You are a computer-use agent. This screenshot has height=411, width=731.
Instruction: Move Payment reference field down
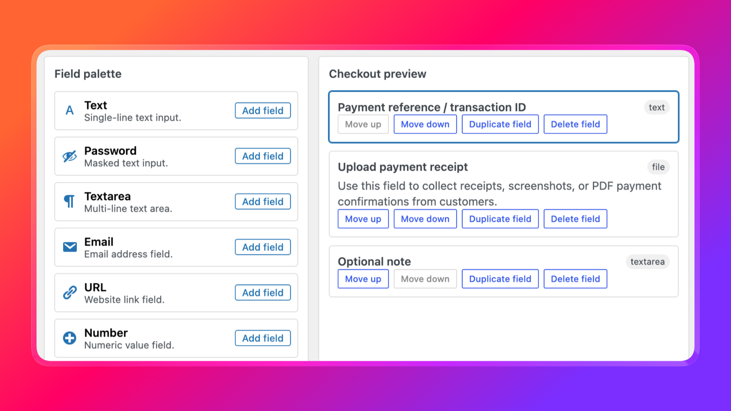pyautogui.click(x=425, y=124)
